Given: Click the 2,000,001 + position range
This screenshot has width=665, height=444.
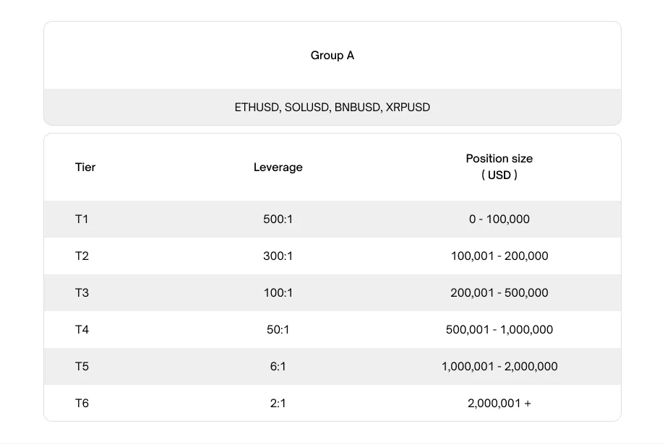Looking at the screenshot, I should click(499, 404).
